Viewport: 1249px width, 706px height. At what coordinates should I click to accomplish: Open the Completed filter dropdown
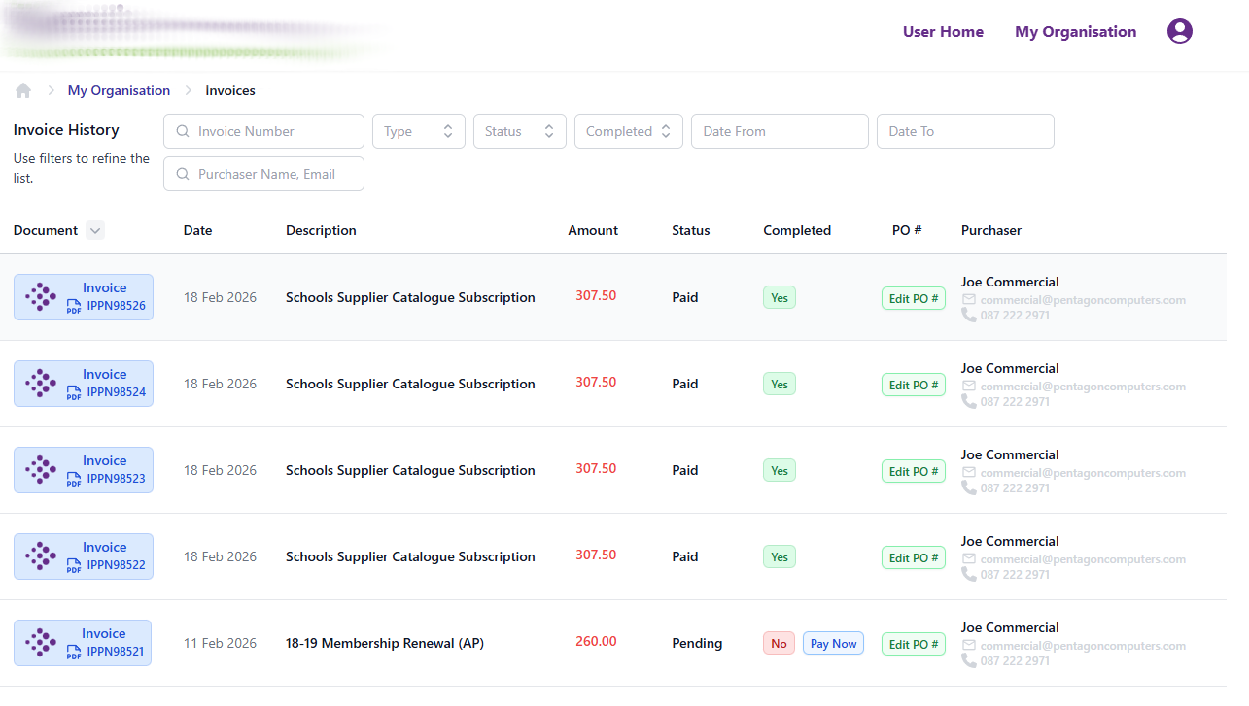tap(628, 131)
